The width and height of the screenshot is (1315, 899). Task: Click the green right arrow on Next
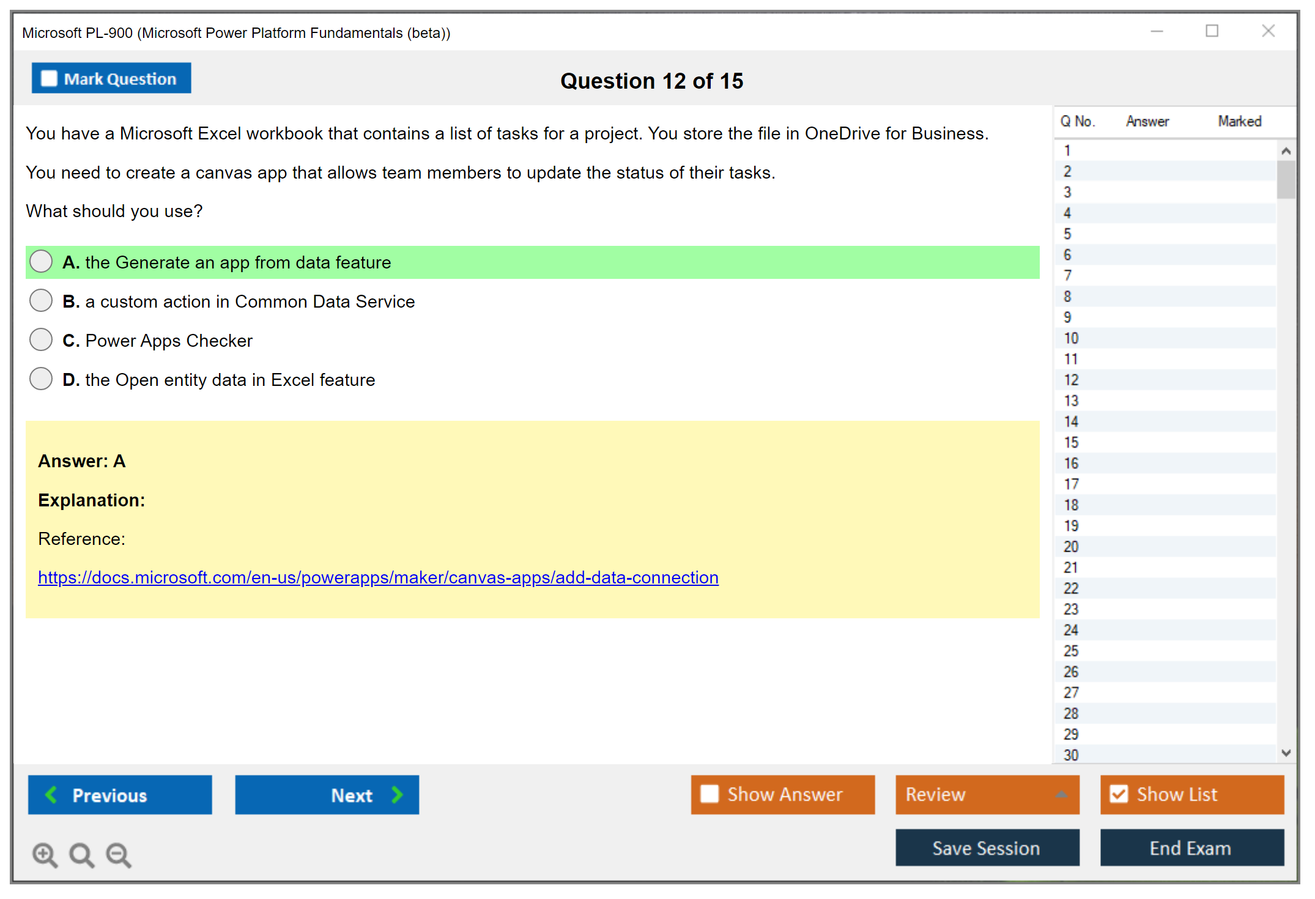(397, 794)
